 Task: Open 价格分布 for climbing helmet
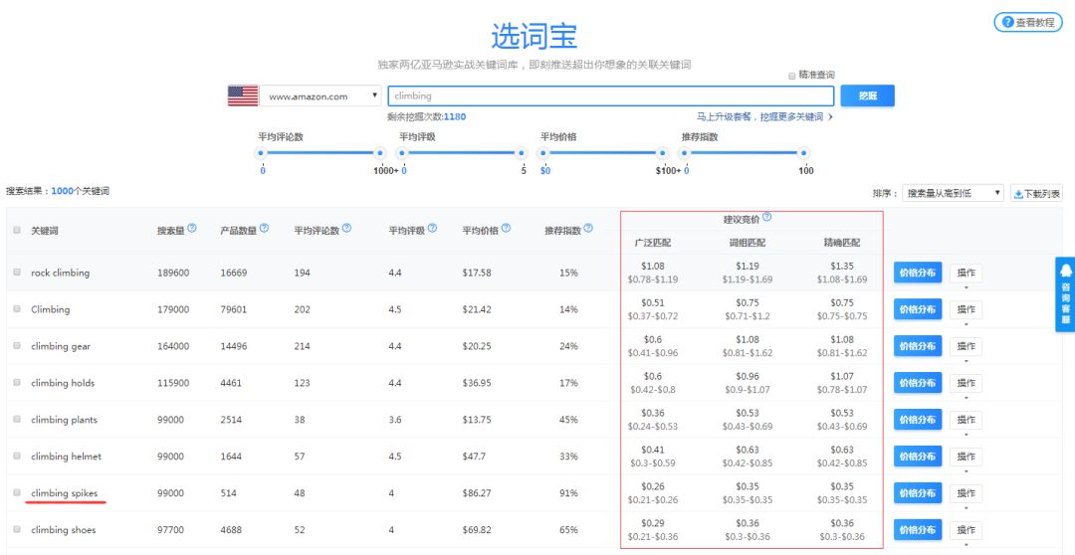(x=918, y=457)
